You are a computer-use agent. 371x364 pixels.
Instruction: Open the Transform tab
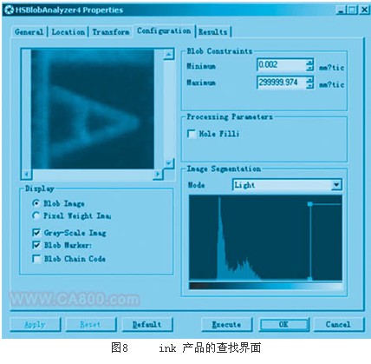[111, 32]
